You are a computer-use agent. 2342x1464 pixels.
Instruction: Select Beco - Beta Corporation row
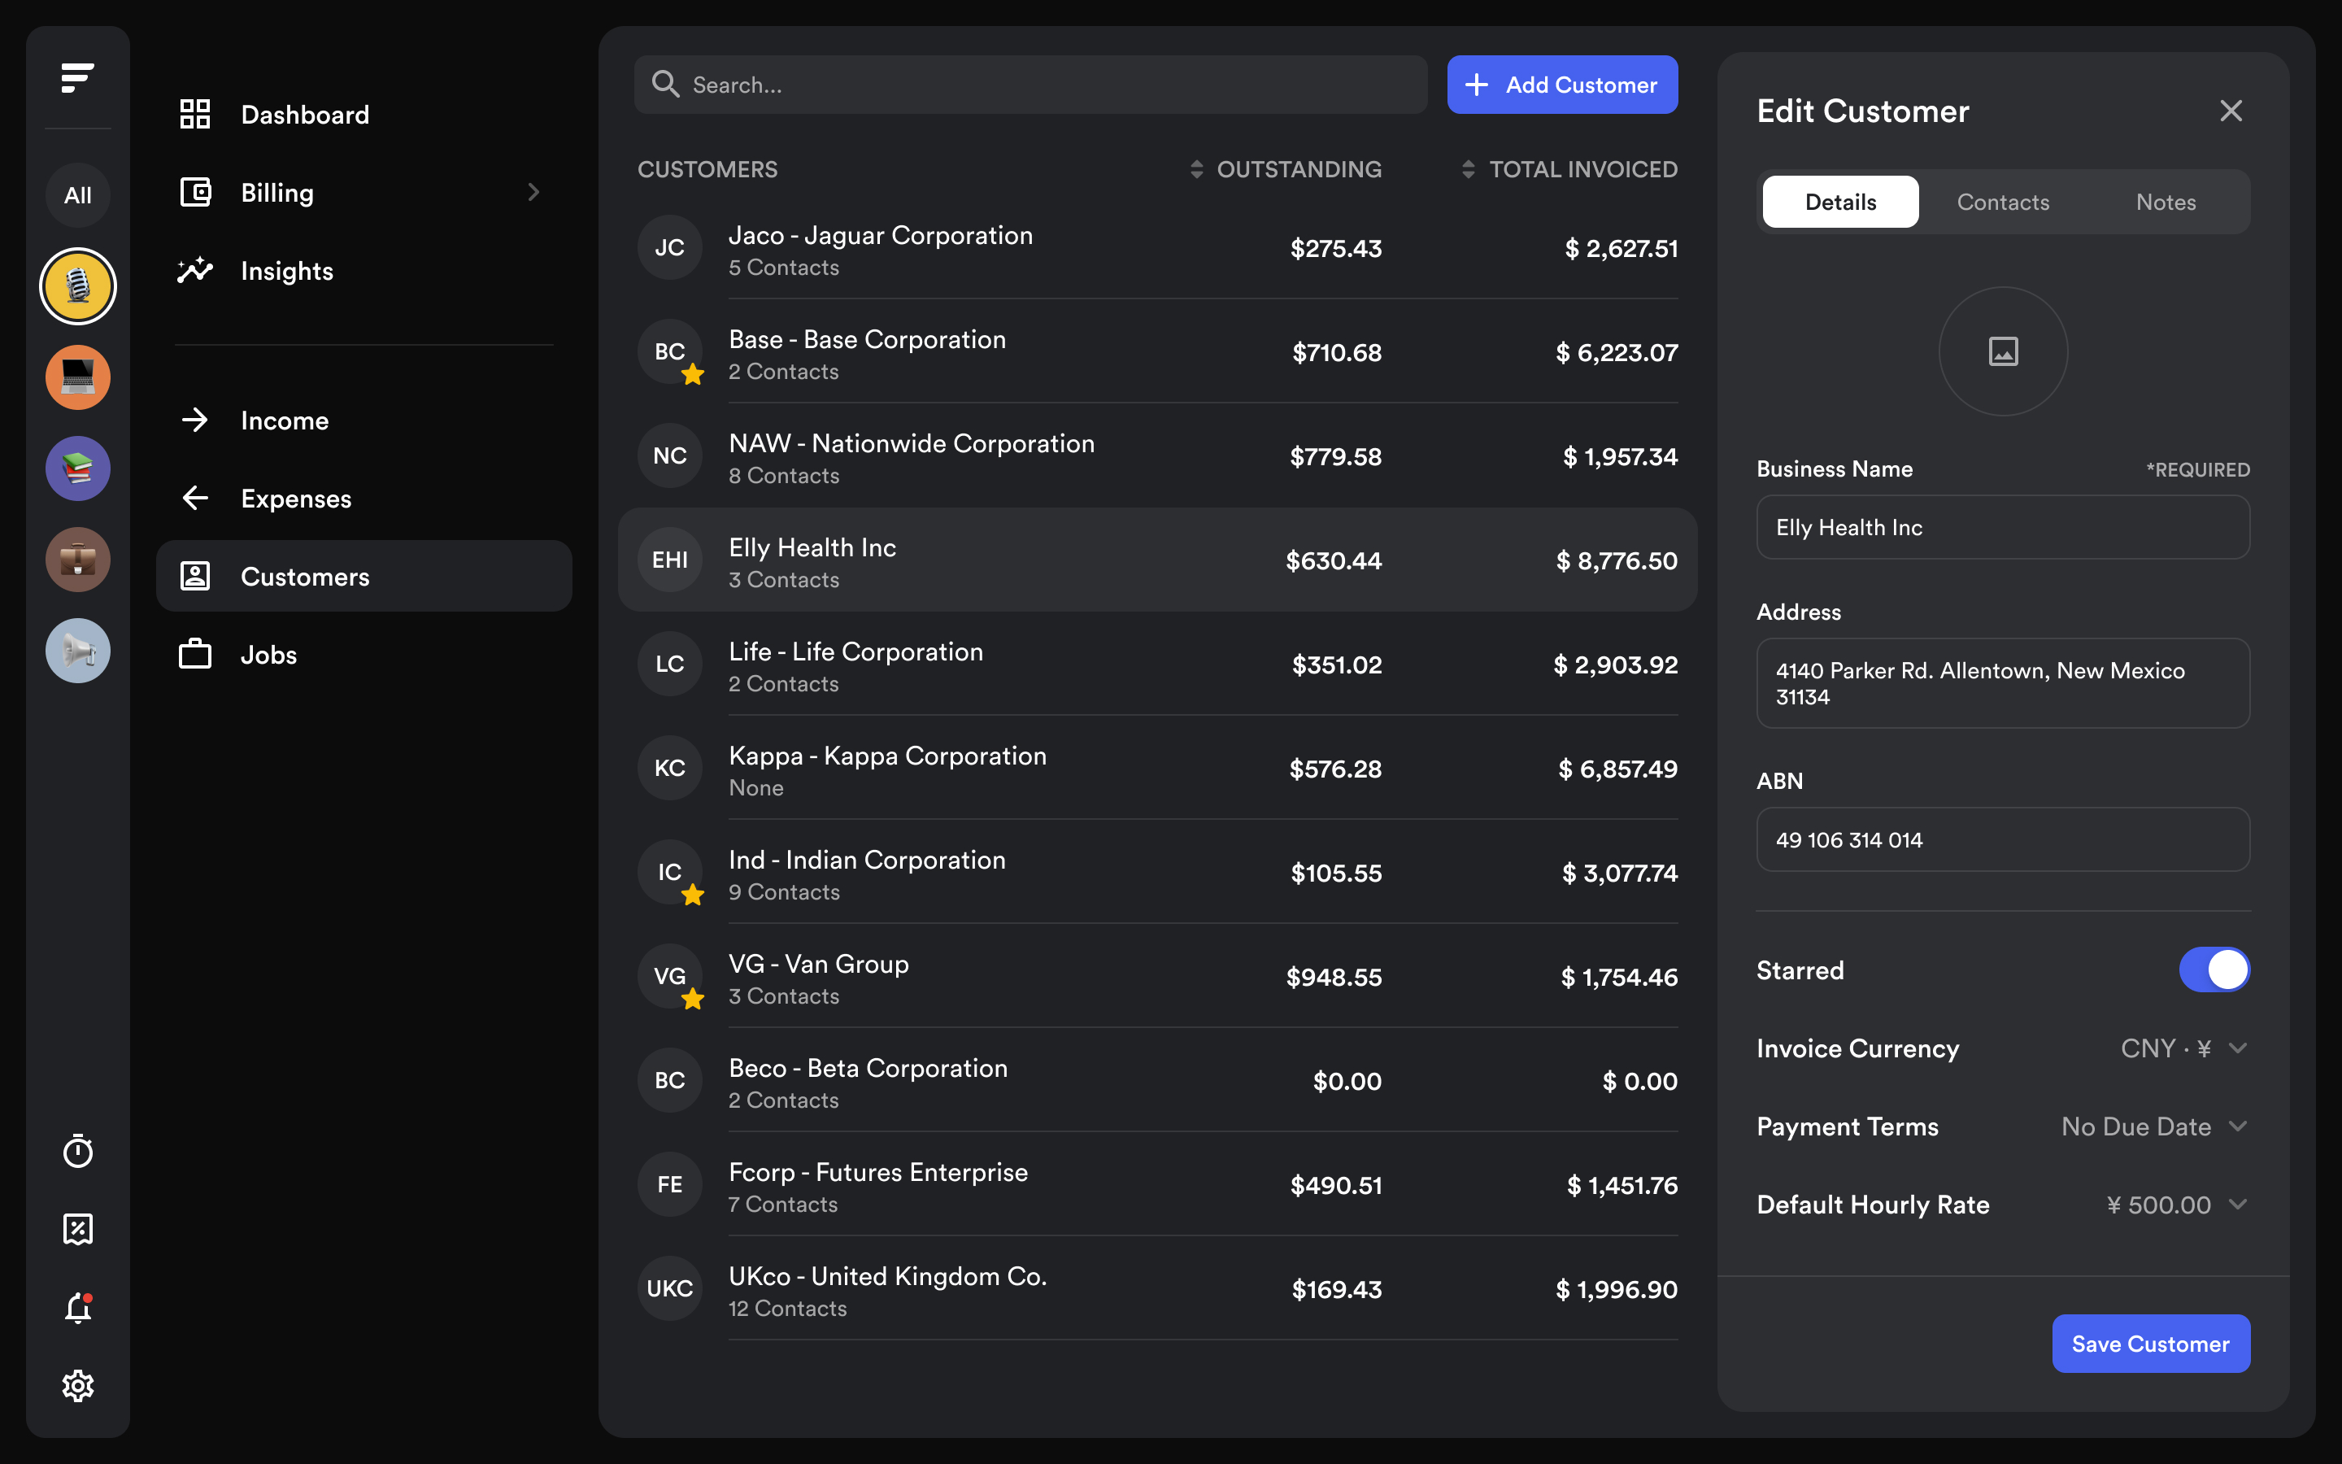coord(1157,1081)
